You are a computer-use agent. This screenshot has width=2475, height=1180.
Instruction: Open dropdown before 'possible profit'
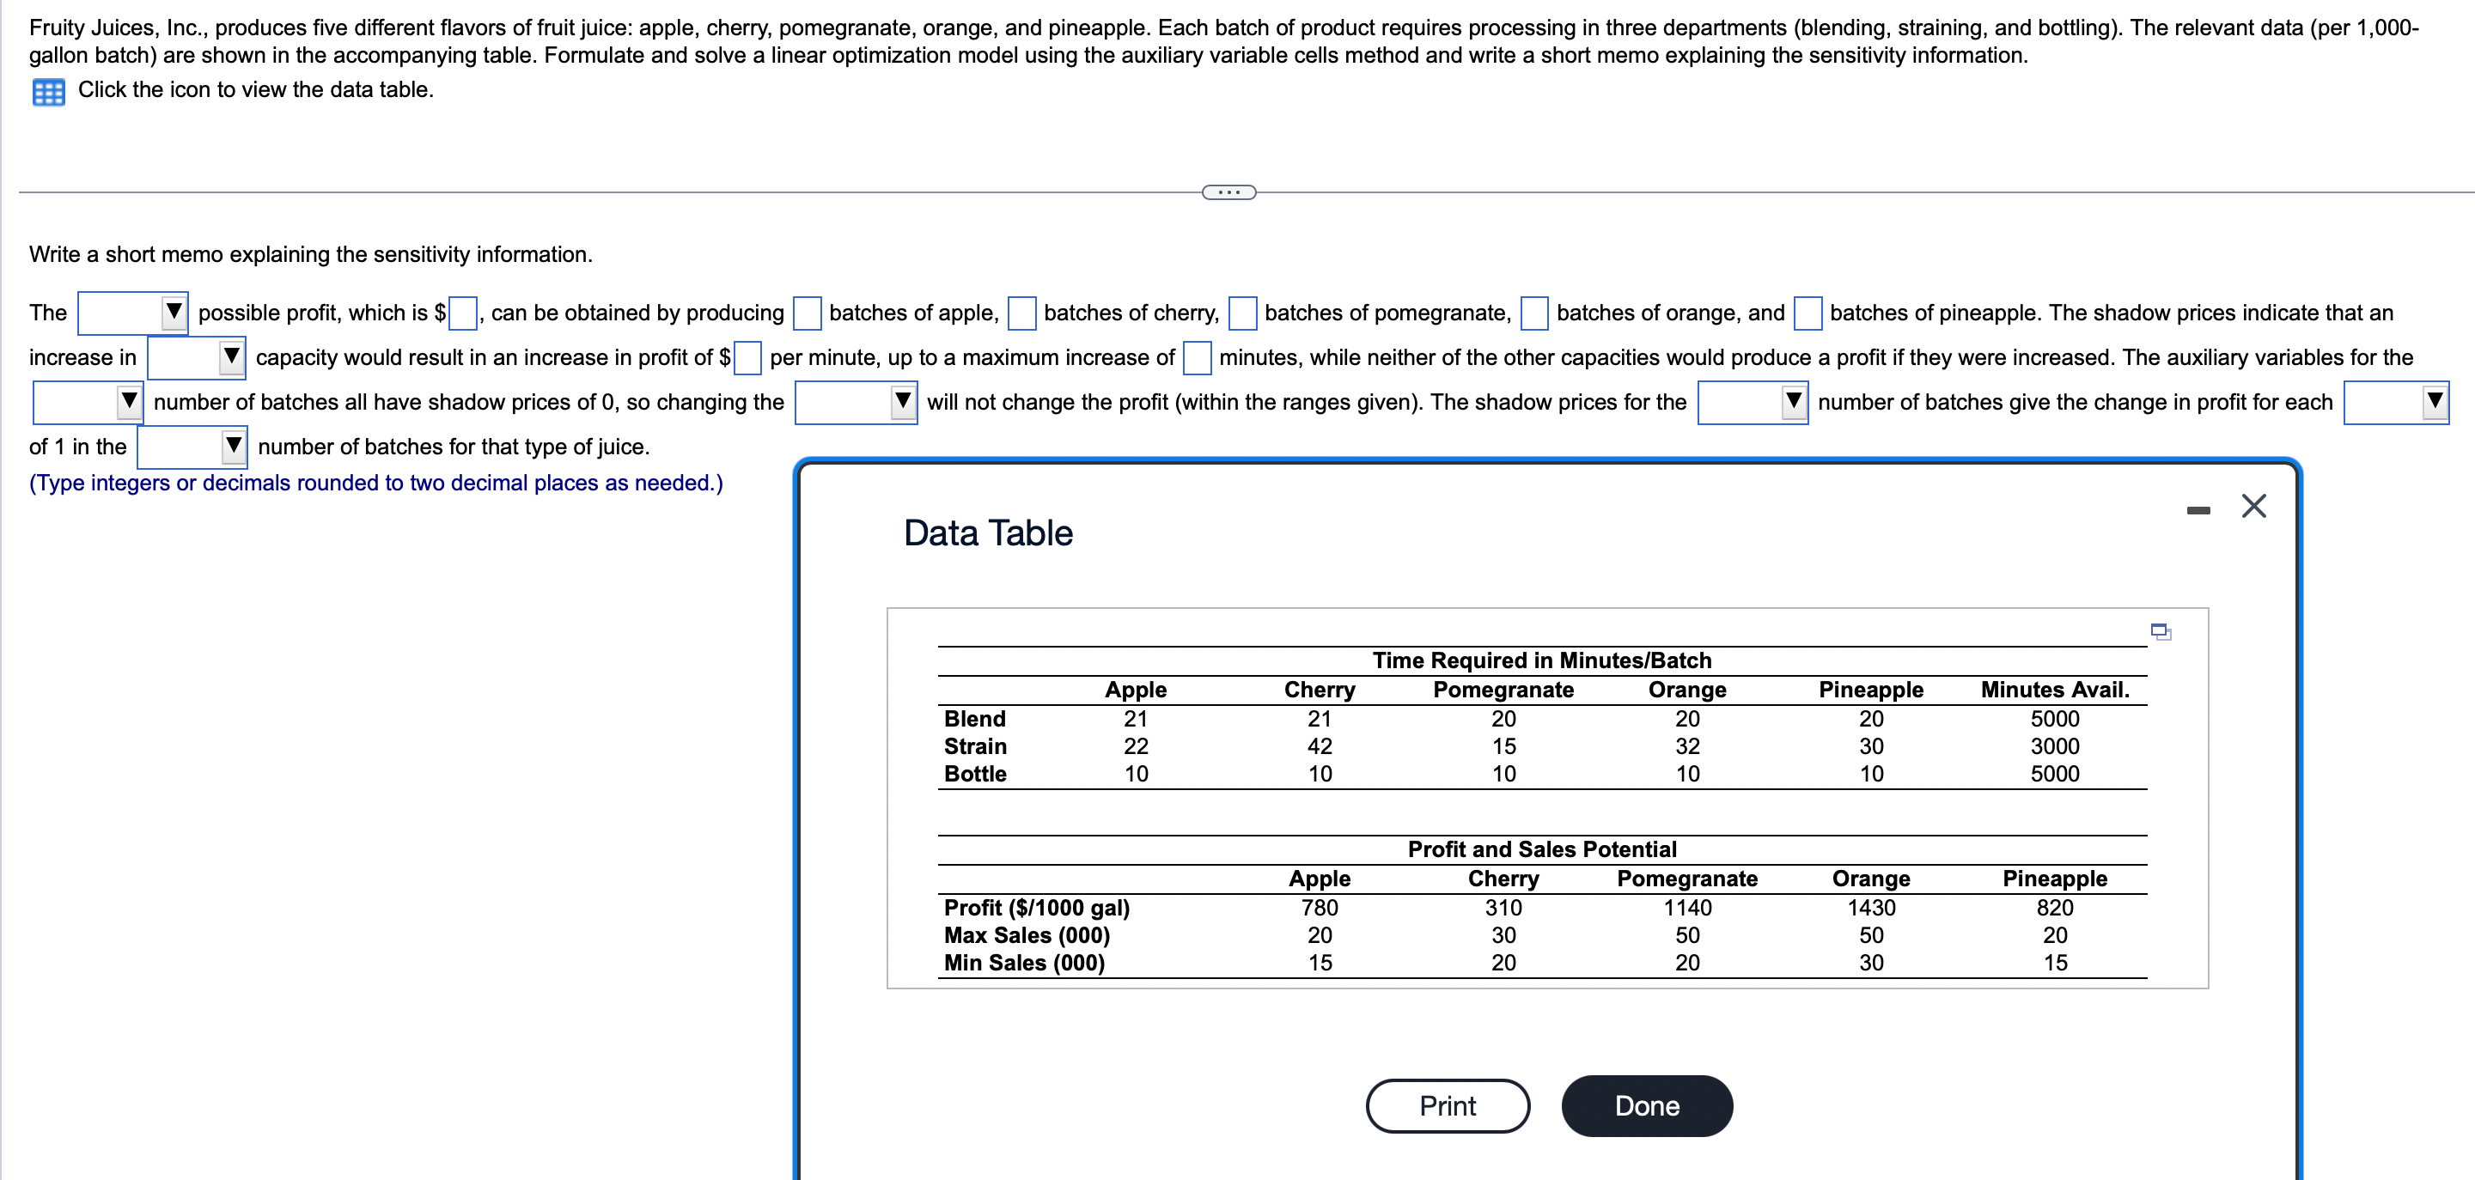(132, 313)
